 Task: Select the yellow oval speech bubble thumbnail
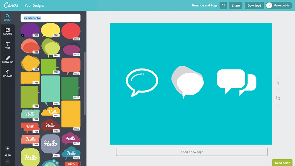(50, 30)
